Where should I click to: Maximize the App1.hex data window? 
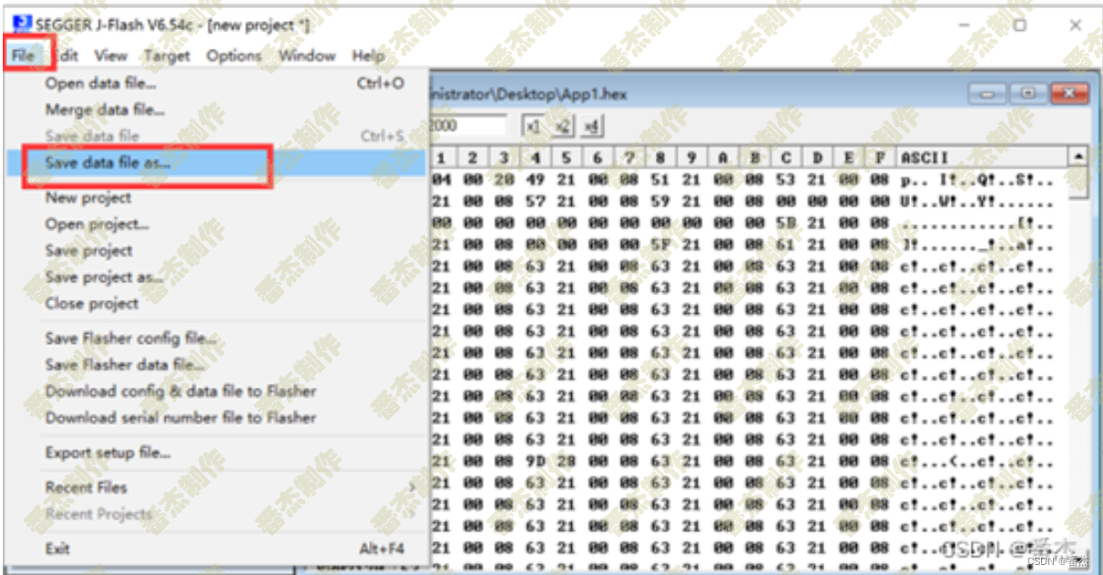click(1029, 94)
